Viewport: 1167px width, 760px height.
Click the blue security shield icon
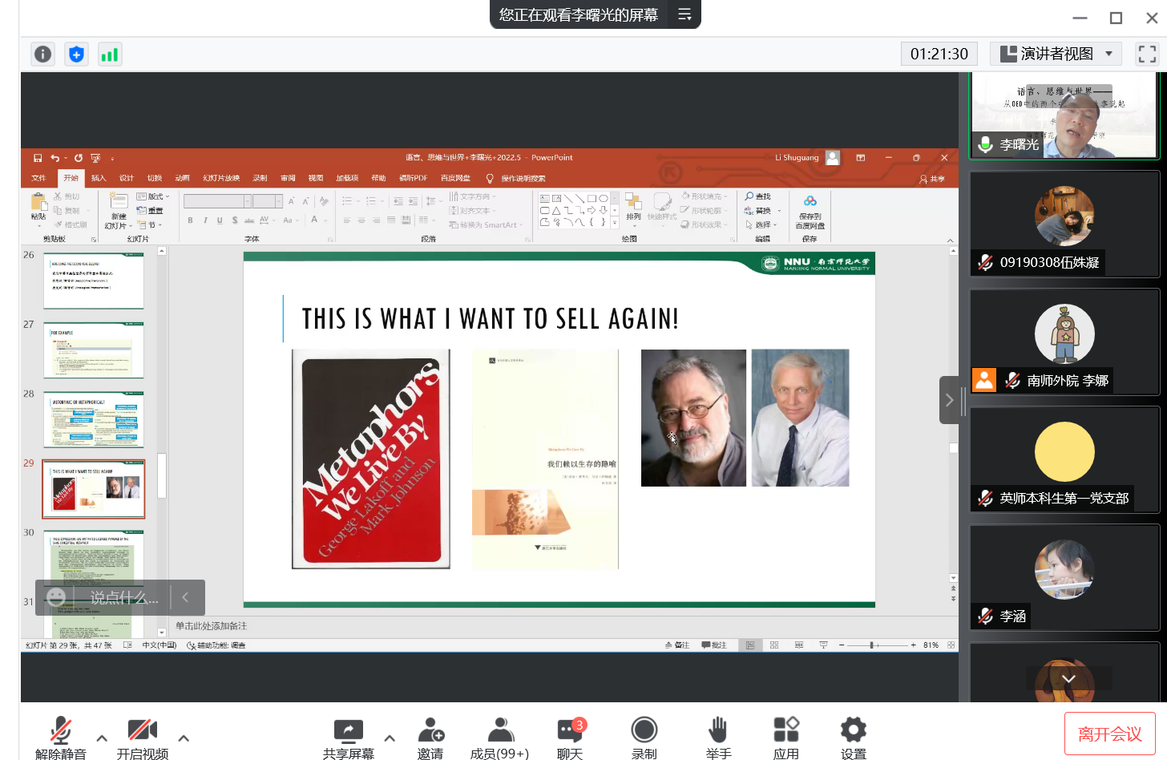coord(76,54)
